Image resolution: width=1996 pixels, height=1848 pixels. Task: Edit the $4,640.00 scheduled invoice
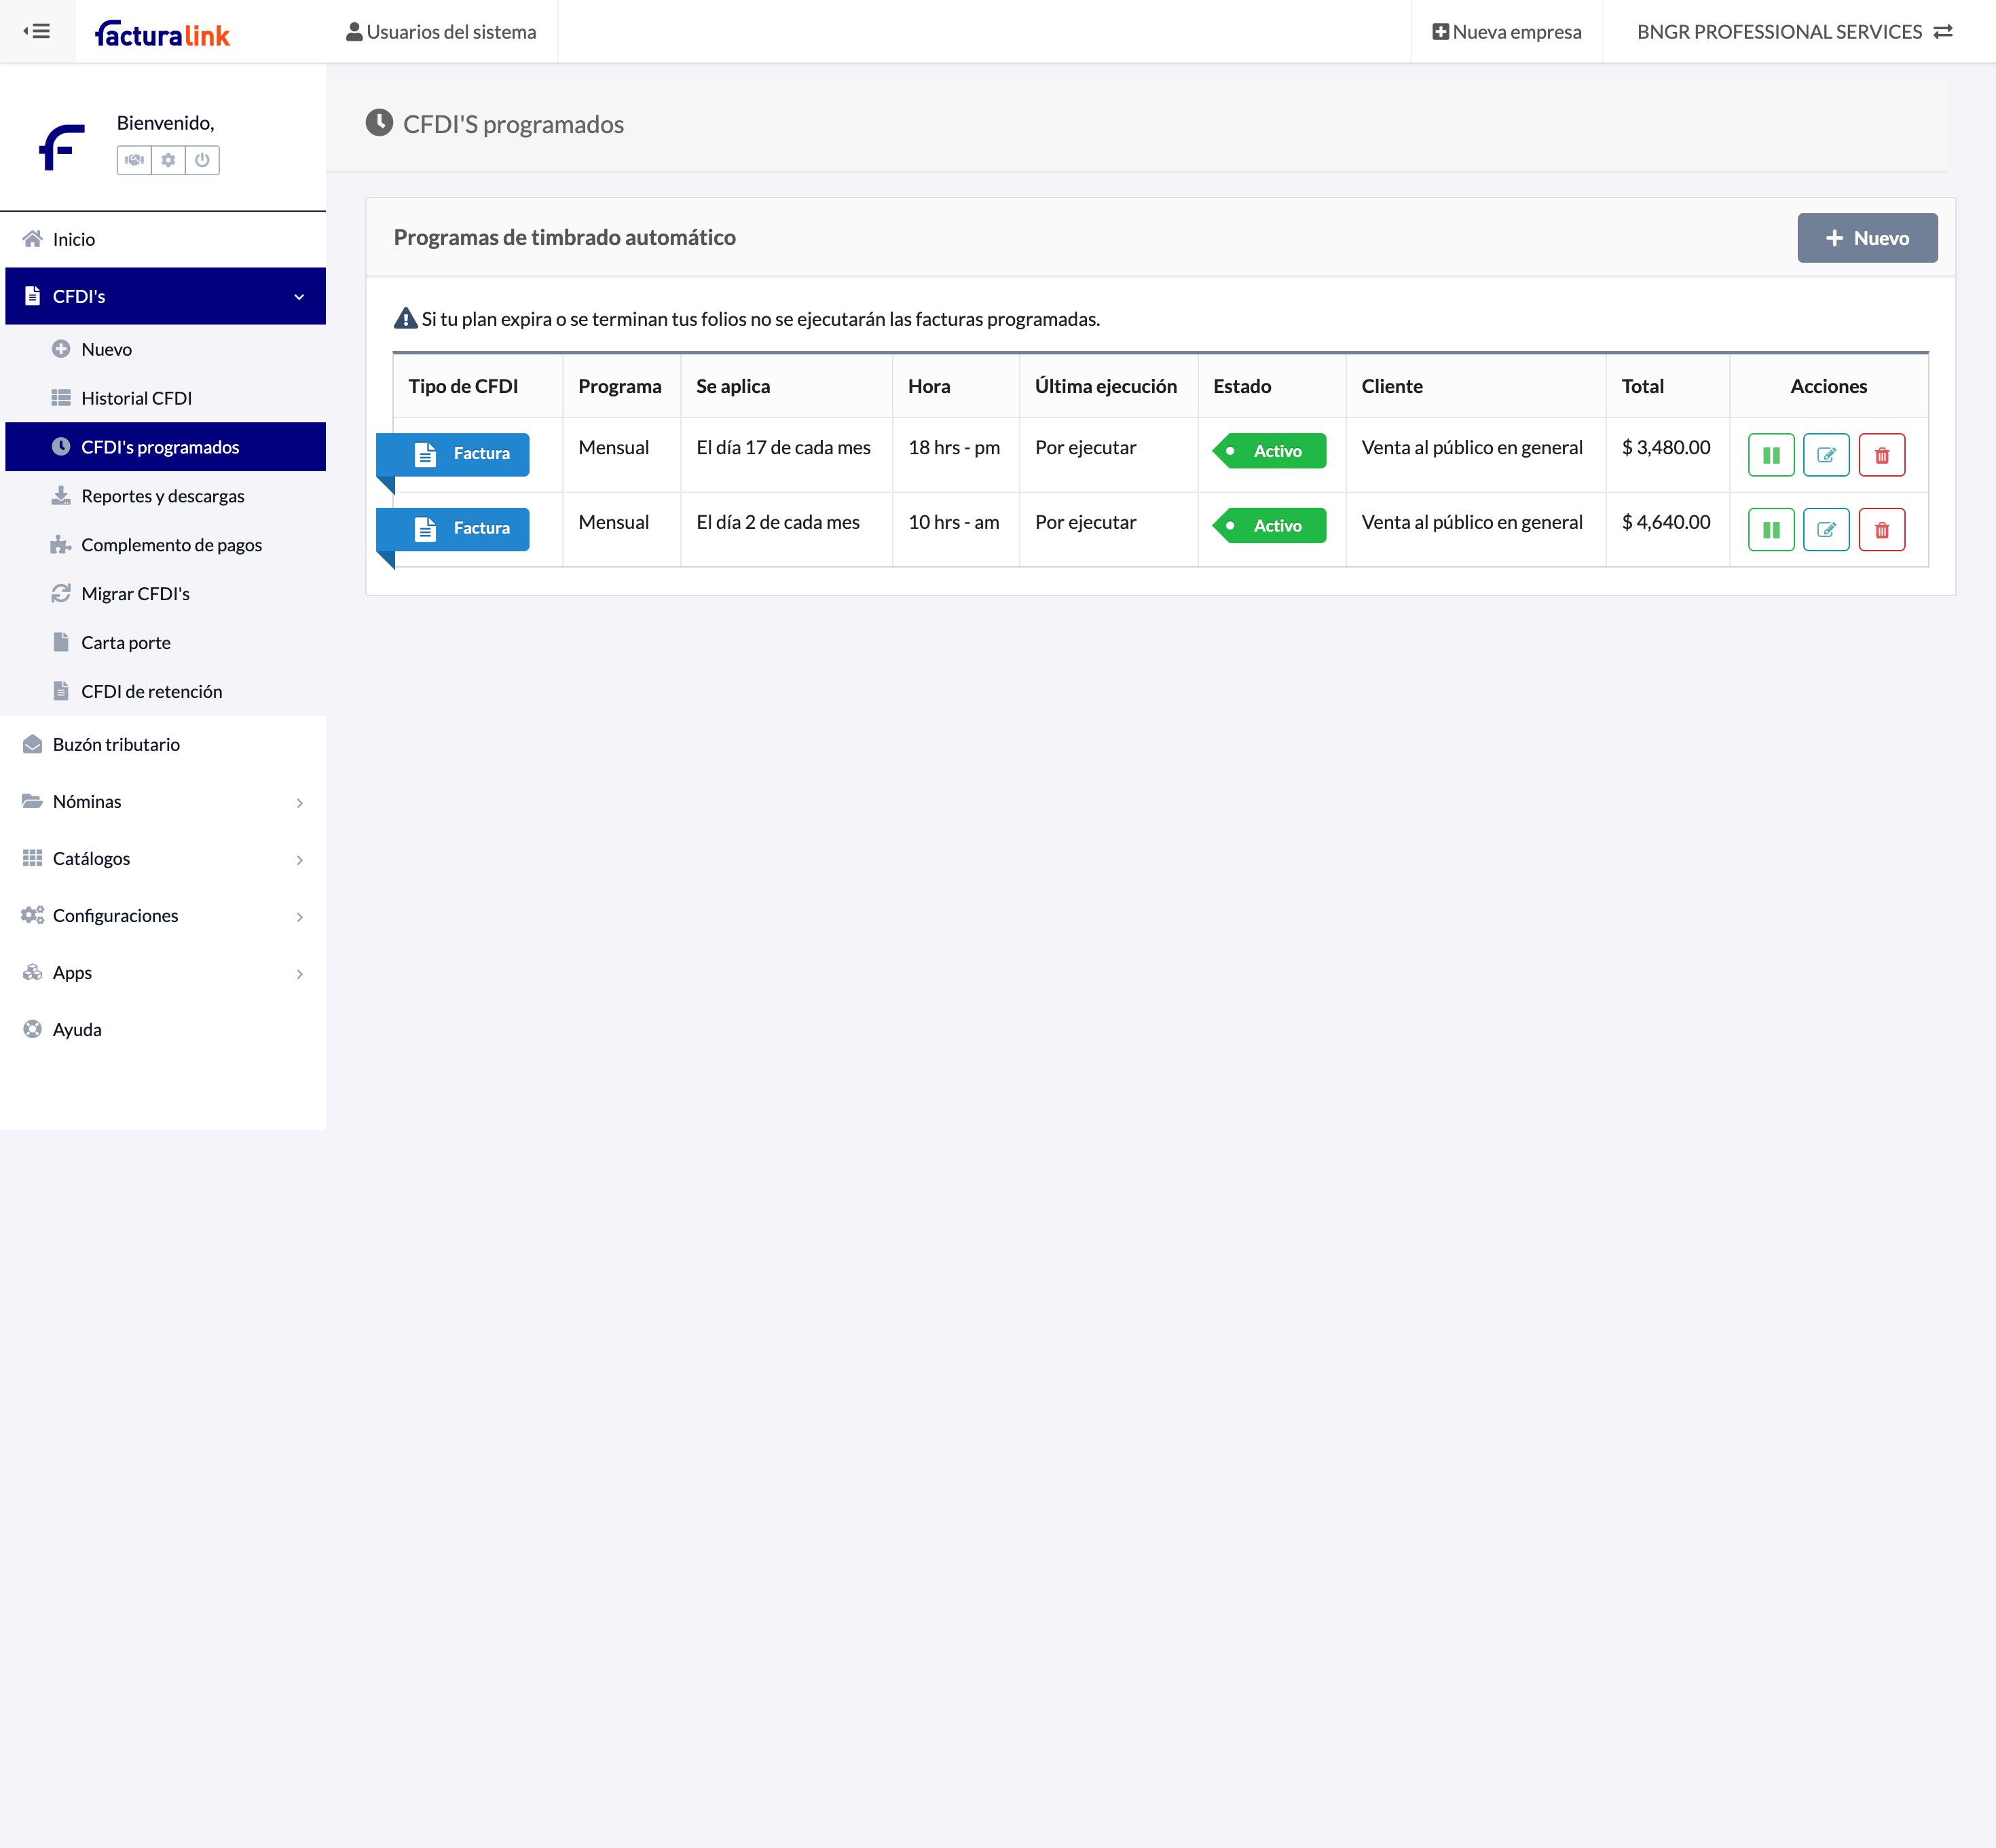(1825, 530)
